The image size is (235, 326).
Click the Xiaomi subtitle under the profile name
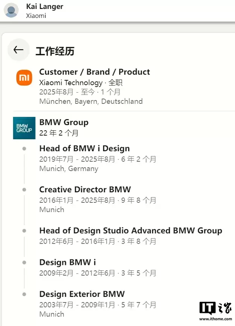point(36,16)
